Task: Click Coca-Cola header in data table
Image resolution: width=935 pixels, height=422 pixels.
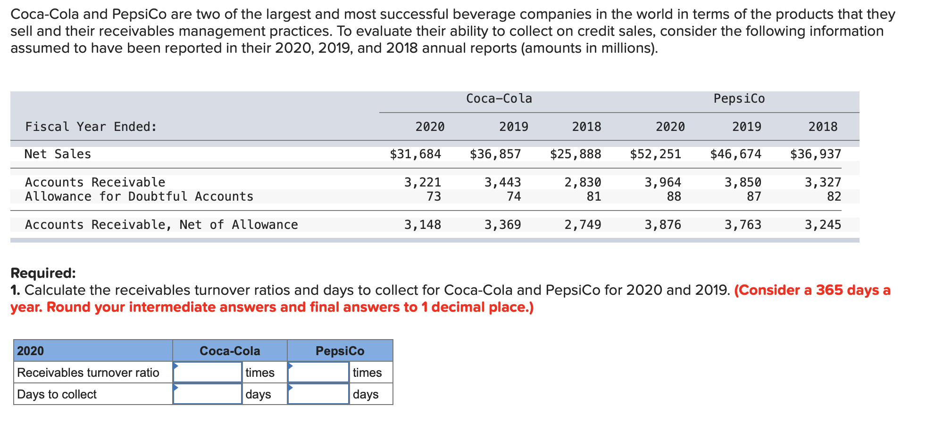Action: tap(499, 98)
